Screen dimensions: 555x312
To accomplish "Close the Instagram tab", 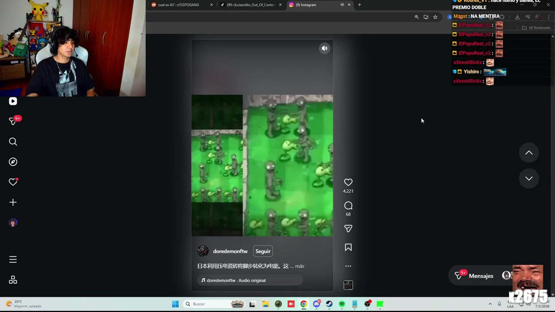I will (349, 5).
